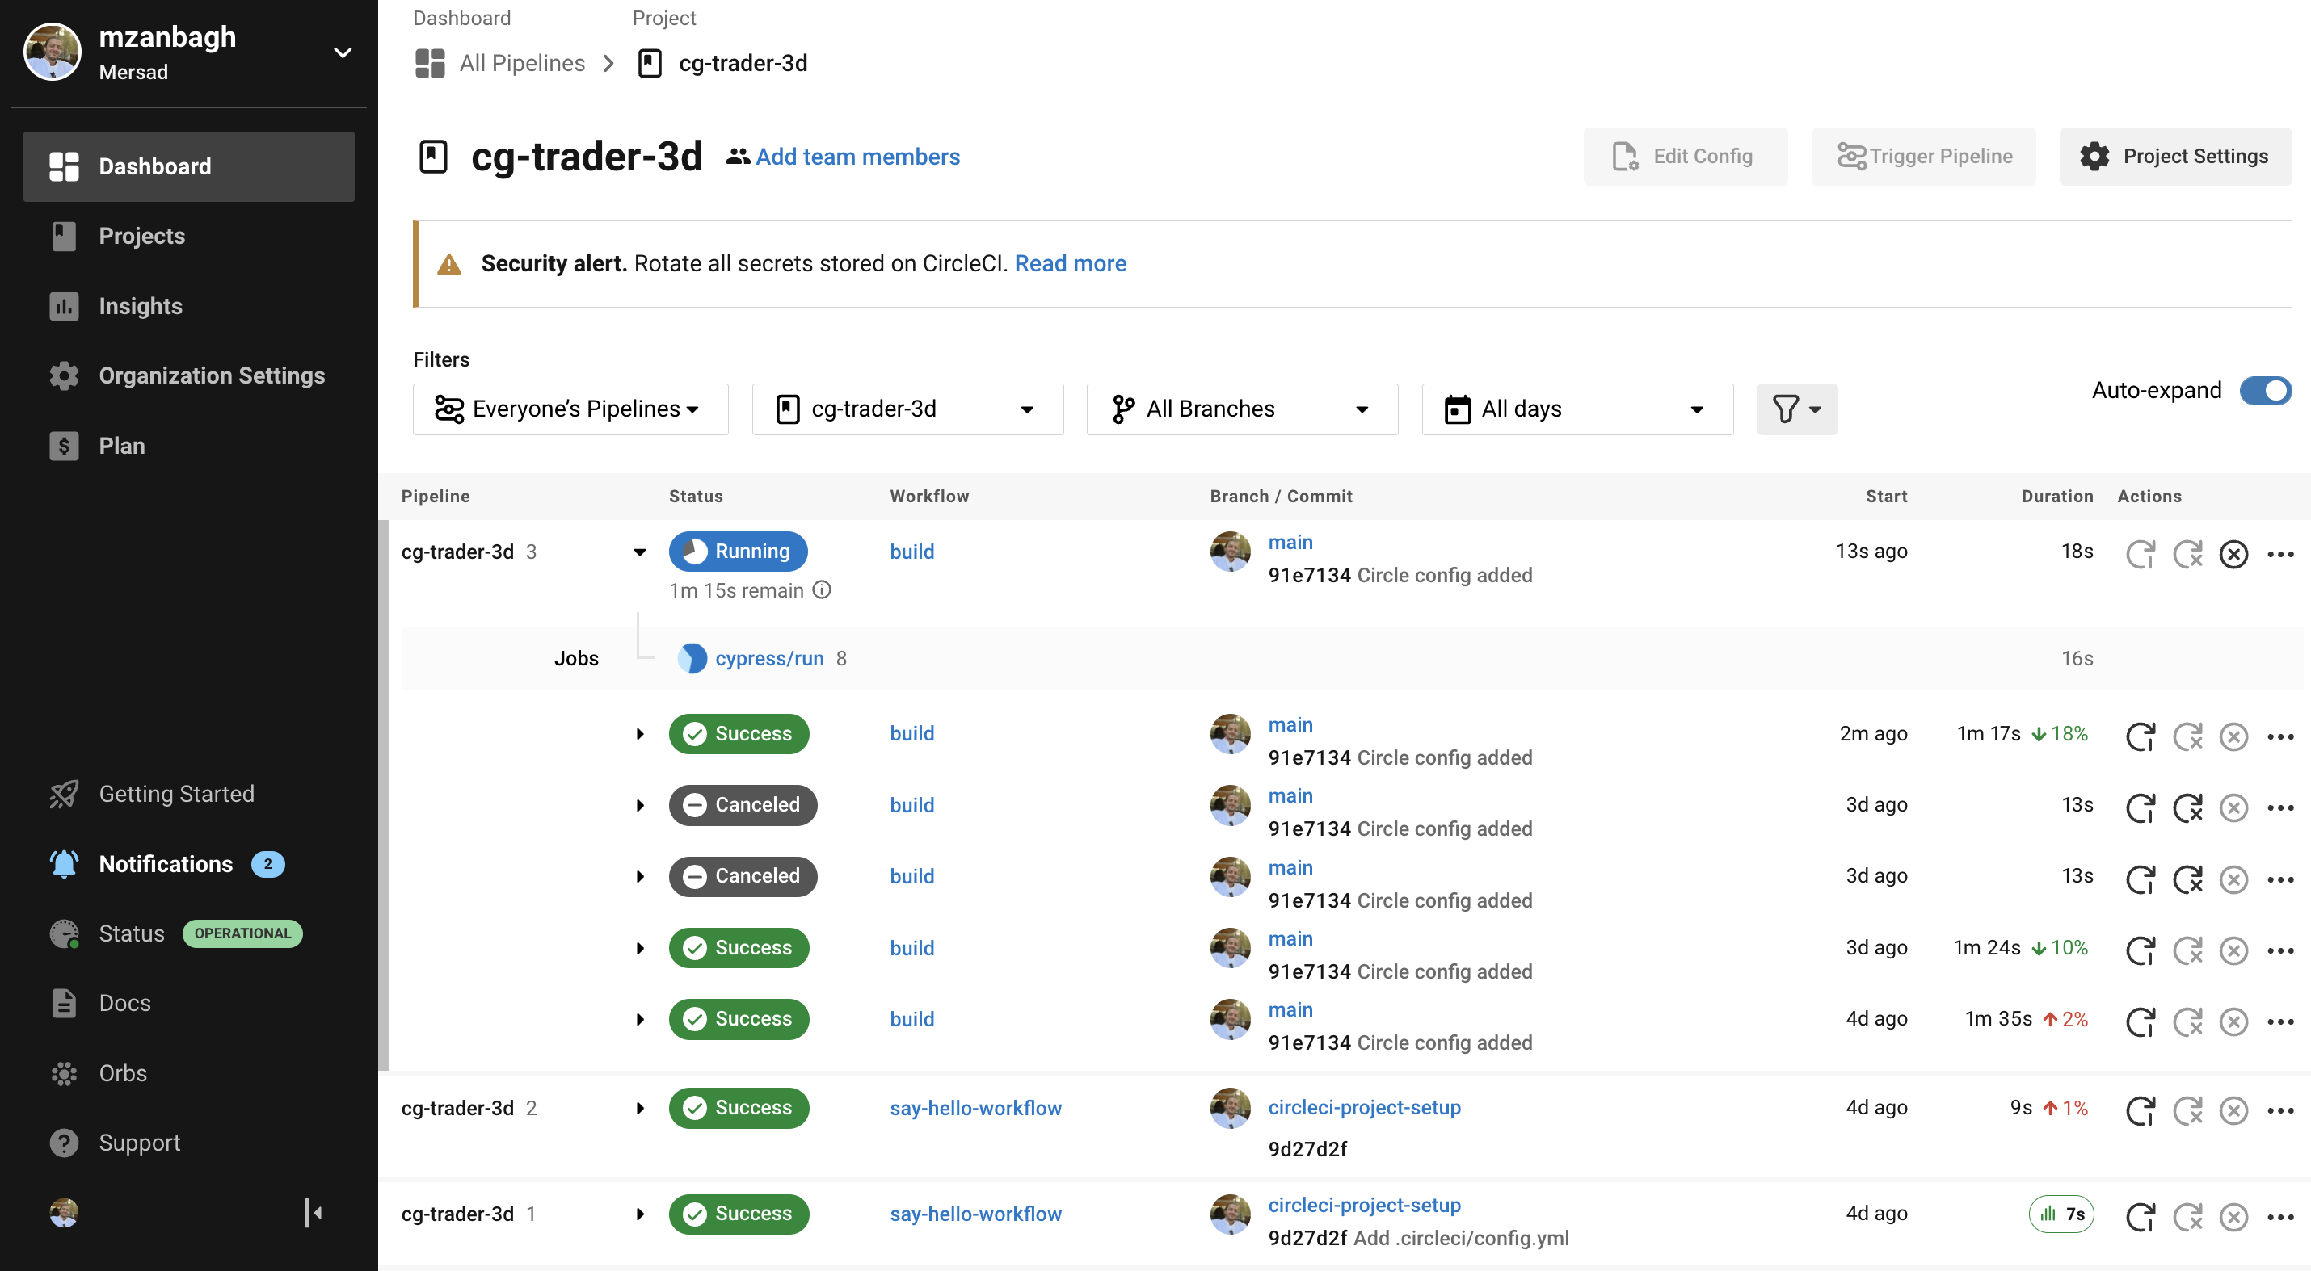Open the All days date filter
Viewport: 2311px width, 1271px height.
point(1576,409)
